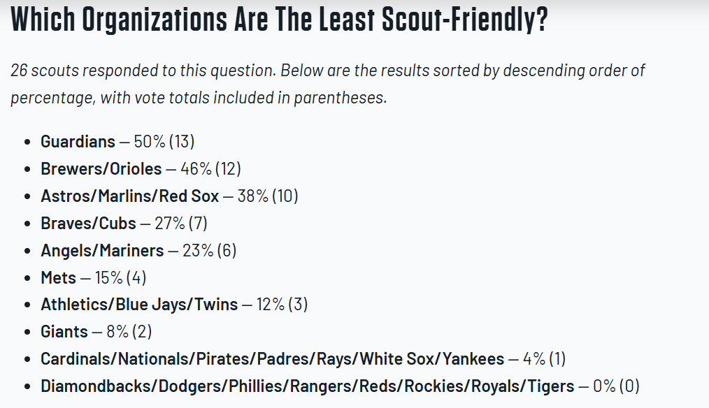Click the "Which Organizations Are The Least Scout-Friendly?" heading
The image size is (709, 408).
[x=279, y=20]
